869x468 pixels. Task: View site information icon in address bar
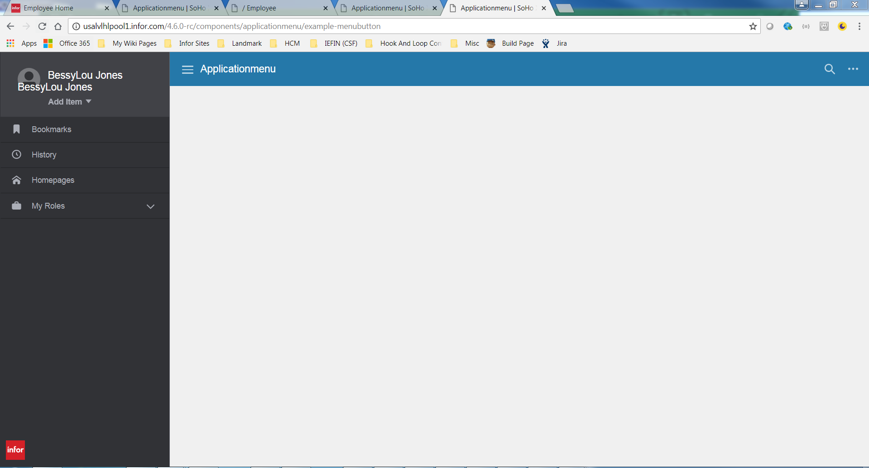click(x=76, y=26)
